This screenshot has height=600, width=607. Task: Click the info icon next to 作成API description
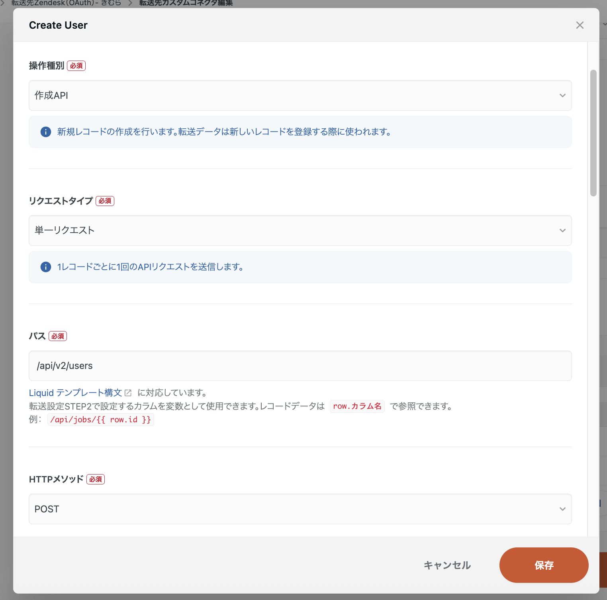[x=45, y=132]
